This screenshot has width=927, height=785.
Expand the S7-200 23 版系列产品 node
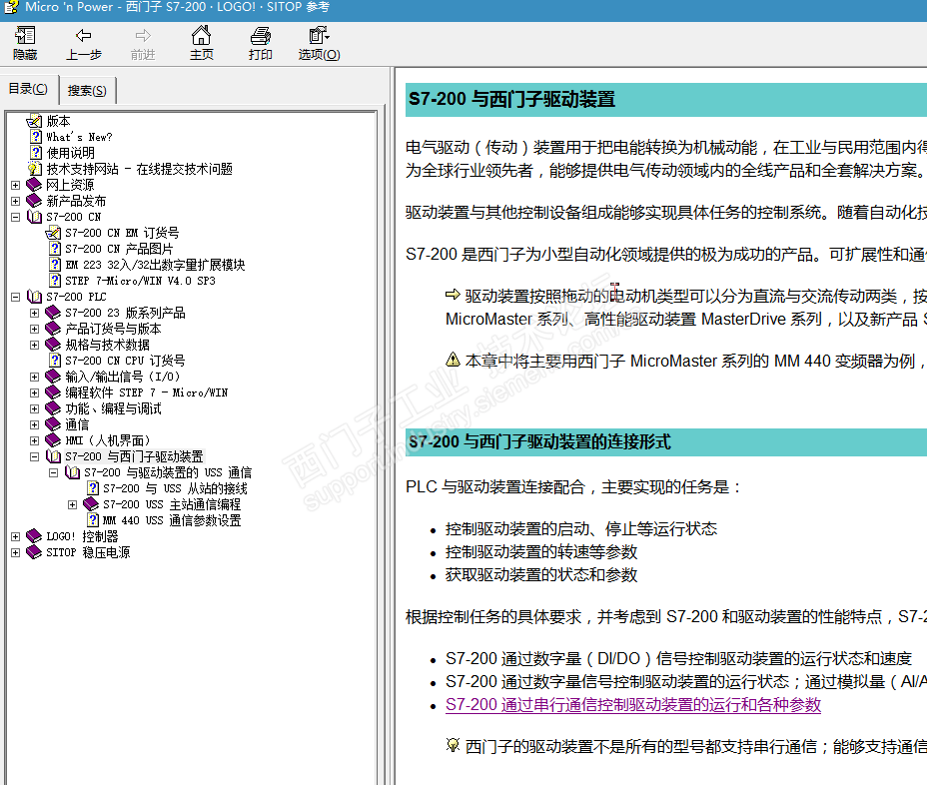[34, 313]
